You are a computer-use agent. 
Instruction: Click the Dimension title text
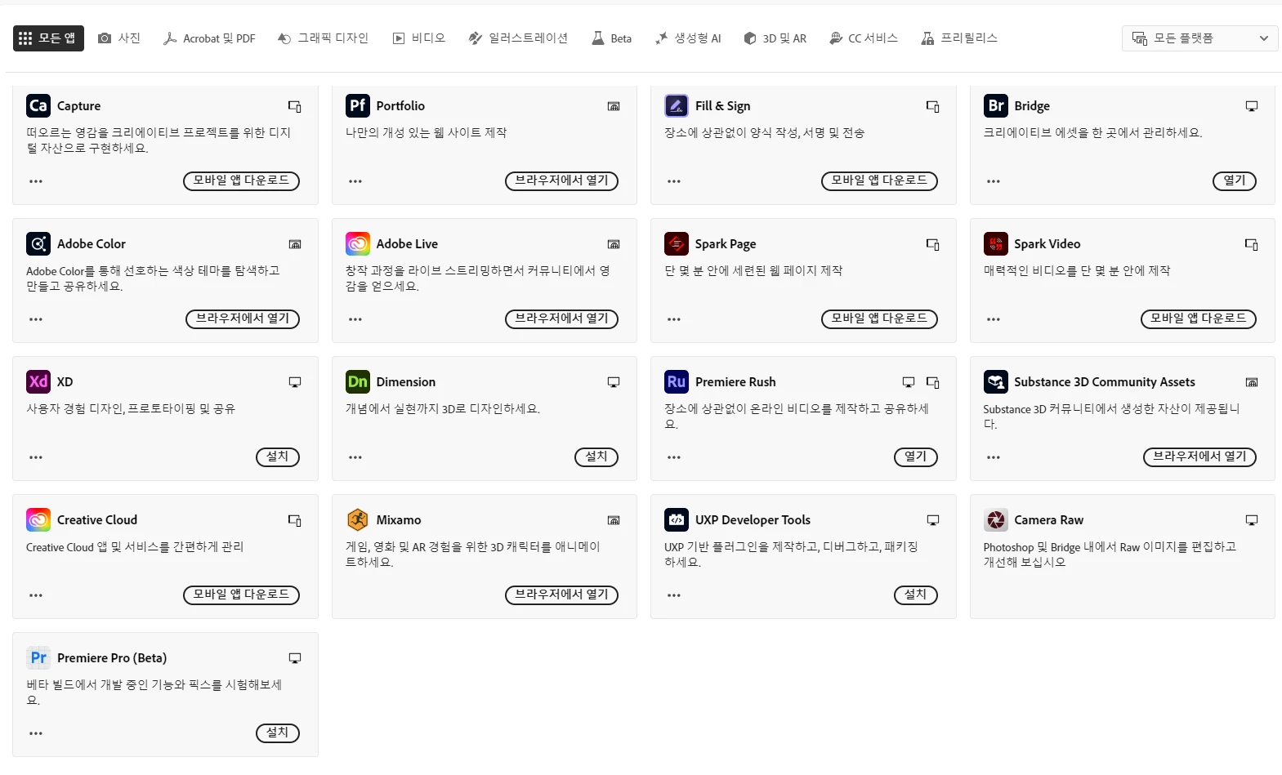tap(405, 382)
